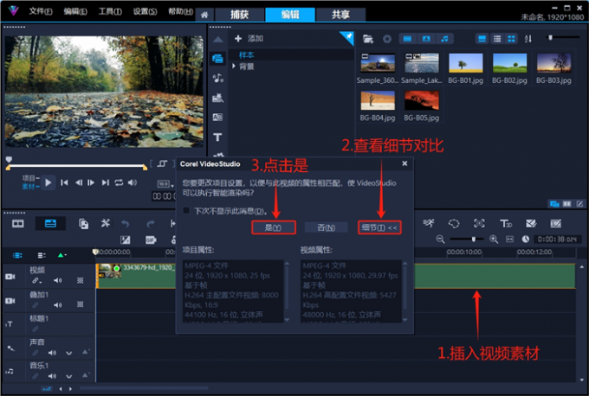Switch library to thumbnail view
Viewport: 589px width, 396px height.
click(511, 39)
